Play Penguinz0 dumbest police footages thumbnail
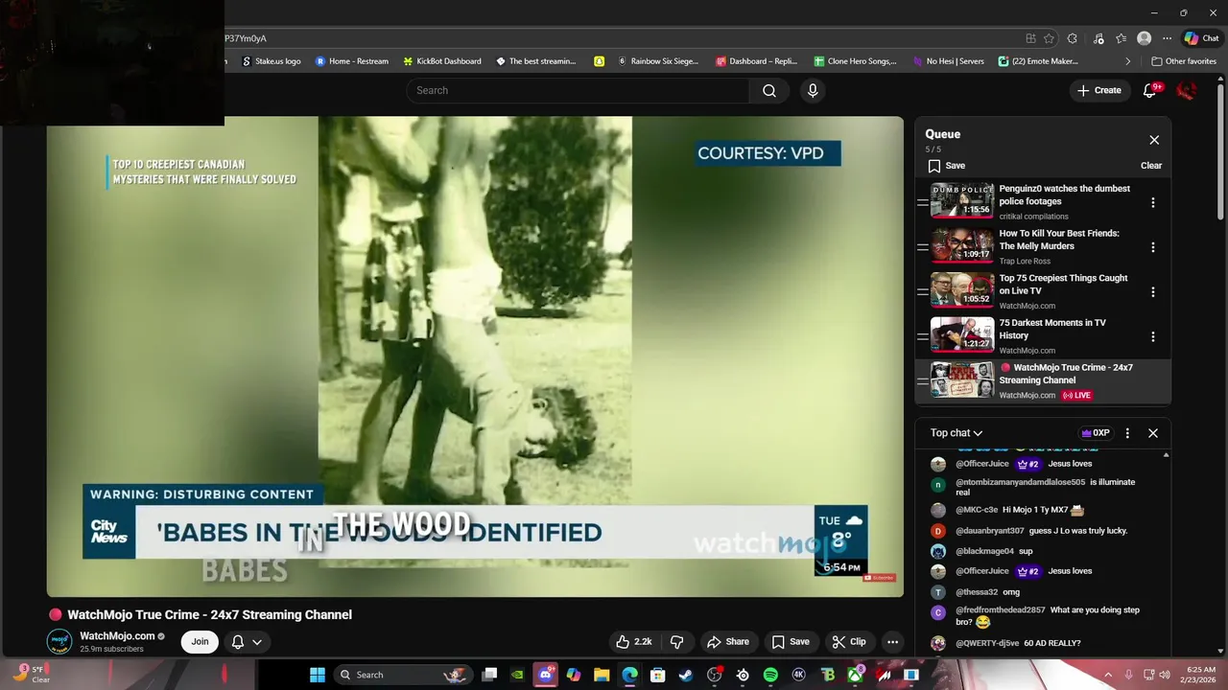Viewport: 1228px width, 690px height. point(962,201)
